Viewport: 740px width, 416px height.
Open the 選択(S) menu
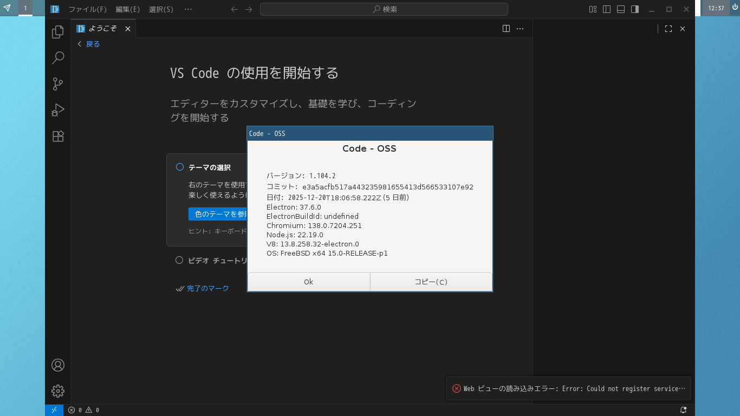pos(161,9)
